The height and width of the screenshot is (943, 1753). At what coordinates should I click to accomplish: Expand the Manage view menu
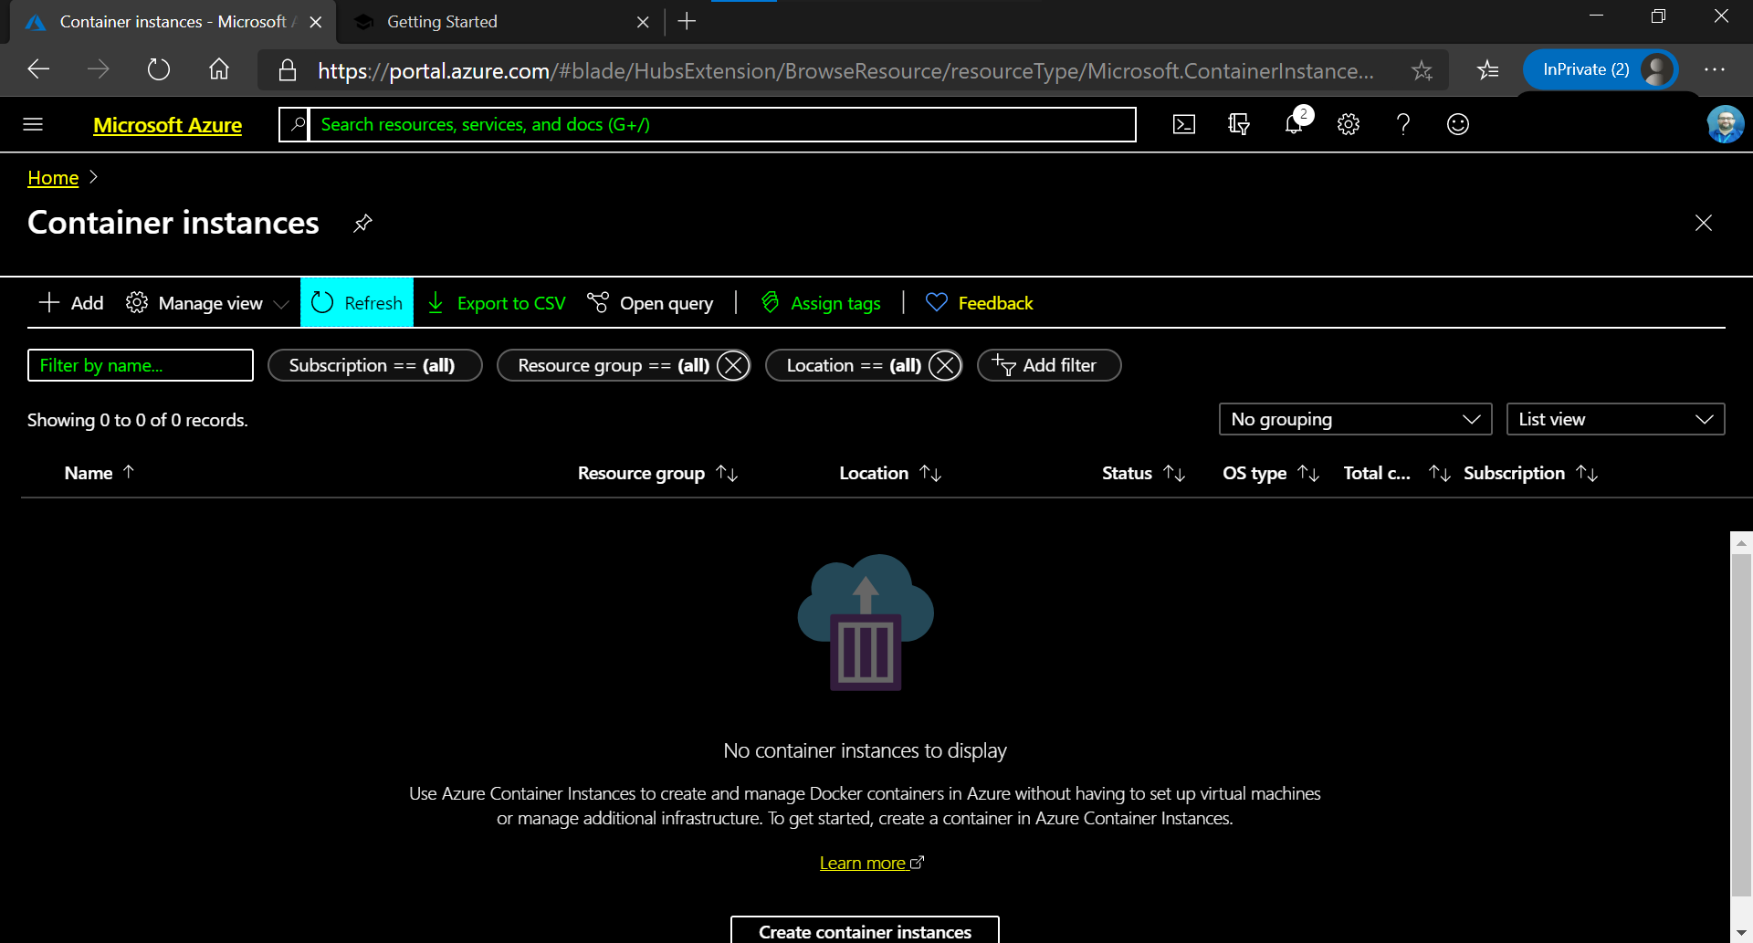pos(208,303)
